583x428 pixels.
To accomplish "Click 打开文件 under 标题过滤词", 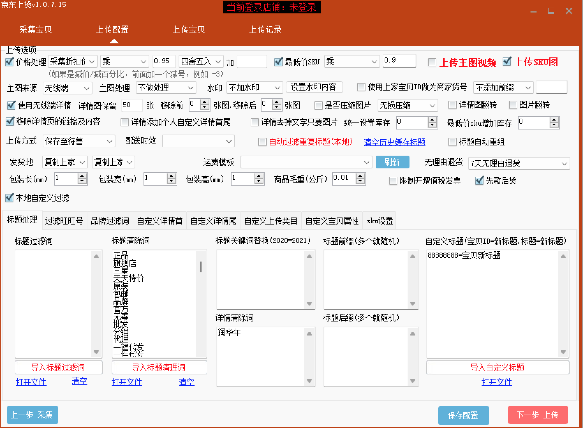I will coord(31,382).
